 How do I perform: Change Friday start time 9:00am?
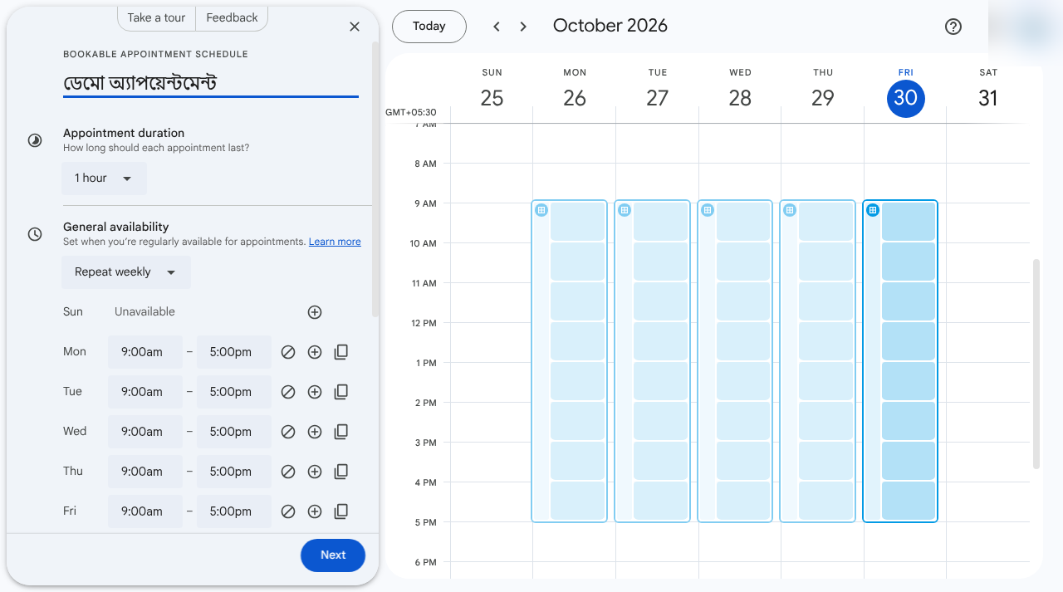(x=145, y=511)
